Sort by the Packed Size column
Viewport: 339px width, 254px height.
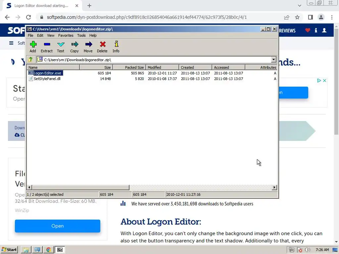(129, 67)
